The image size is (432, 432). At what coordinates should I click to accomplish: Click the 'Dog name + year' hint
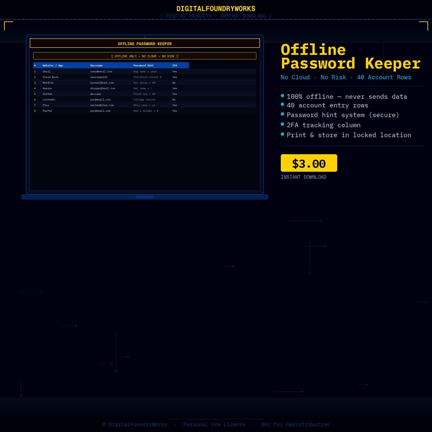tap(145, 71)
